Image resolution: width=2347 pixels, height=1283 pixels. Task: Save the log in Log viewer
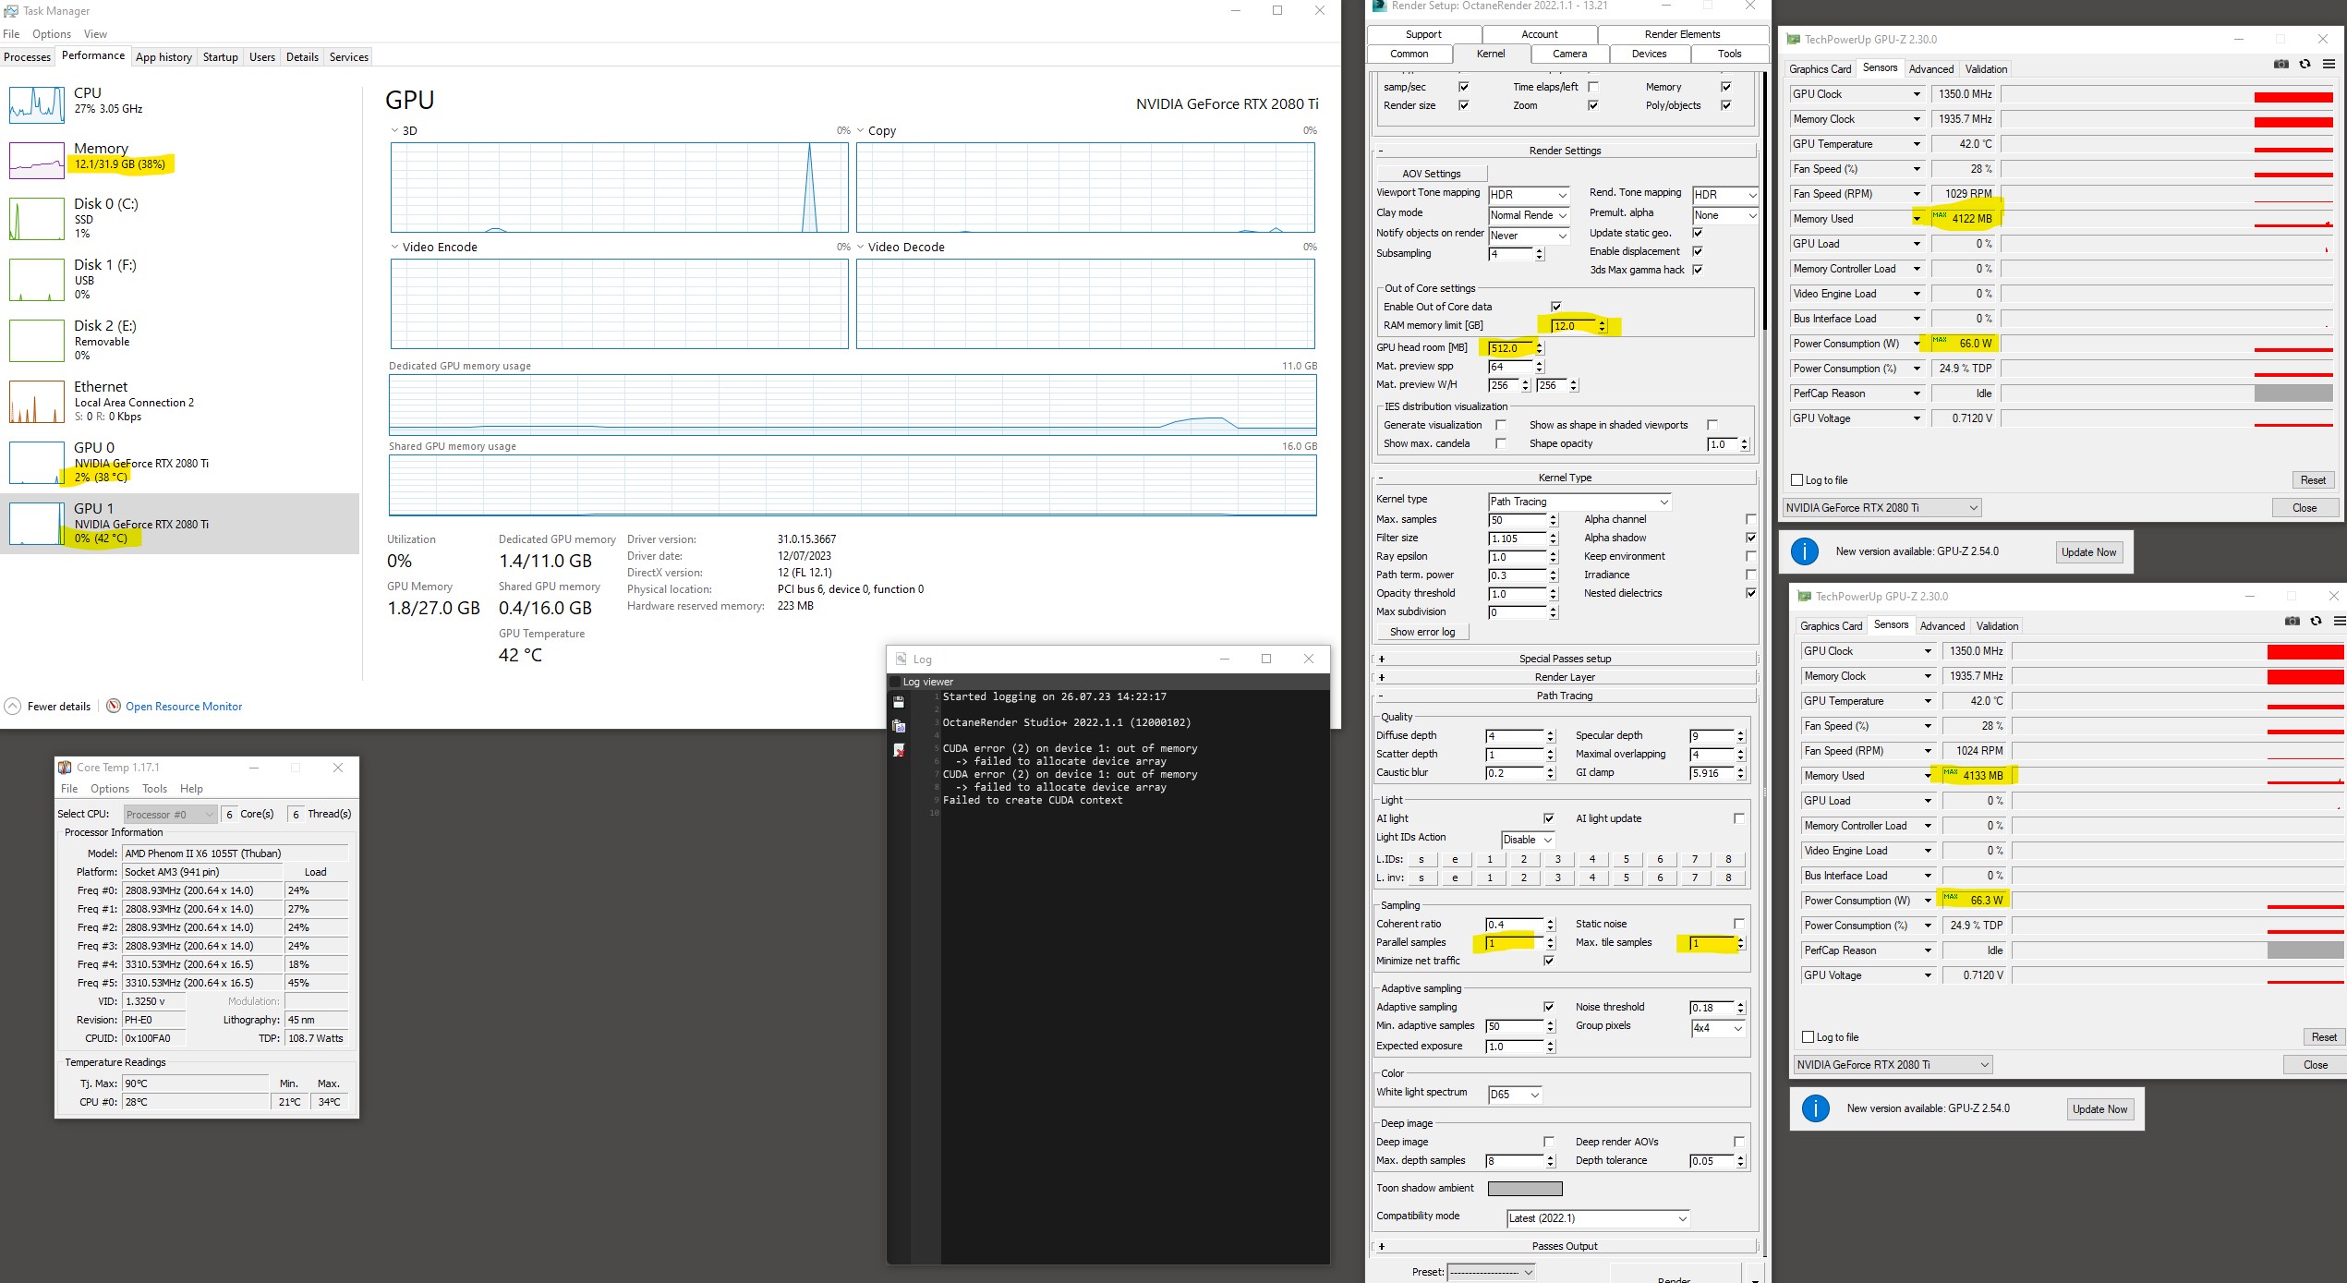point(899,702)
